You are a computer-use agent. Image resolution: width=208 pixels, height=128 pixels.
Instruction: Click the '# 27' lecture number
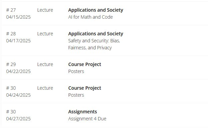11,10
